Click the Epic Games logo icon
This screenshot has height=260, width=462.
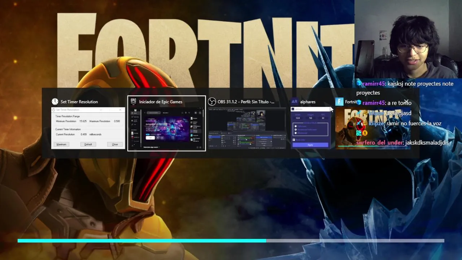point(133,101)
